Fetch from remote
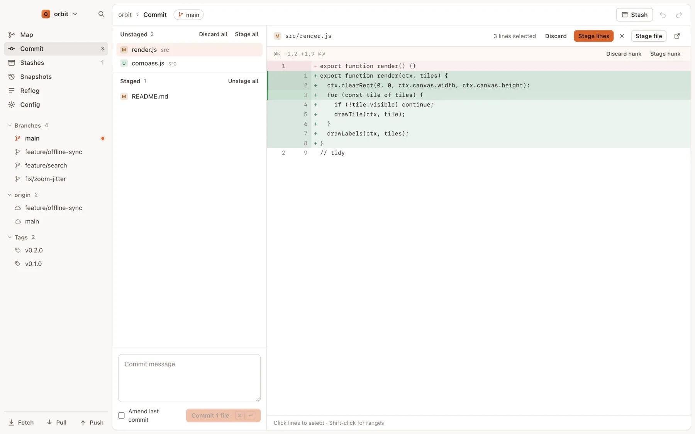Image resolution: width=695 pixels, height=434 pixels. coord(21,422)
